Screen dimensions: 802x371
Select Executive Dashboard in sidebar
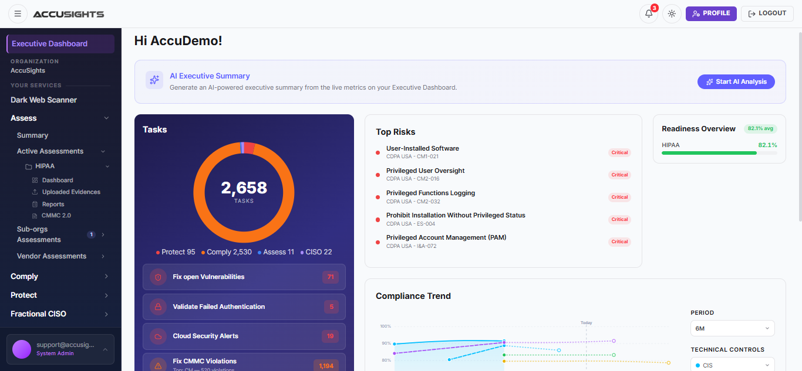(x=60, y=44)
